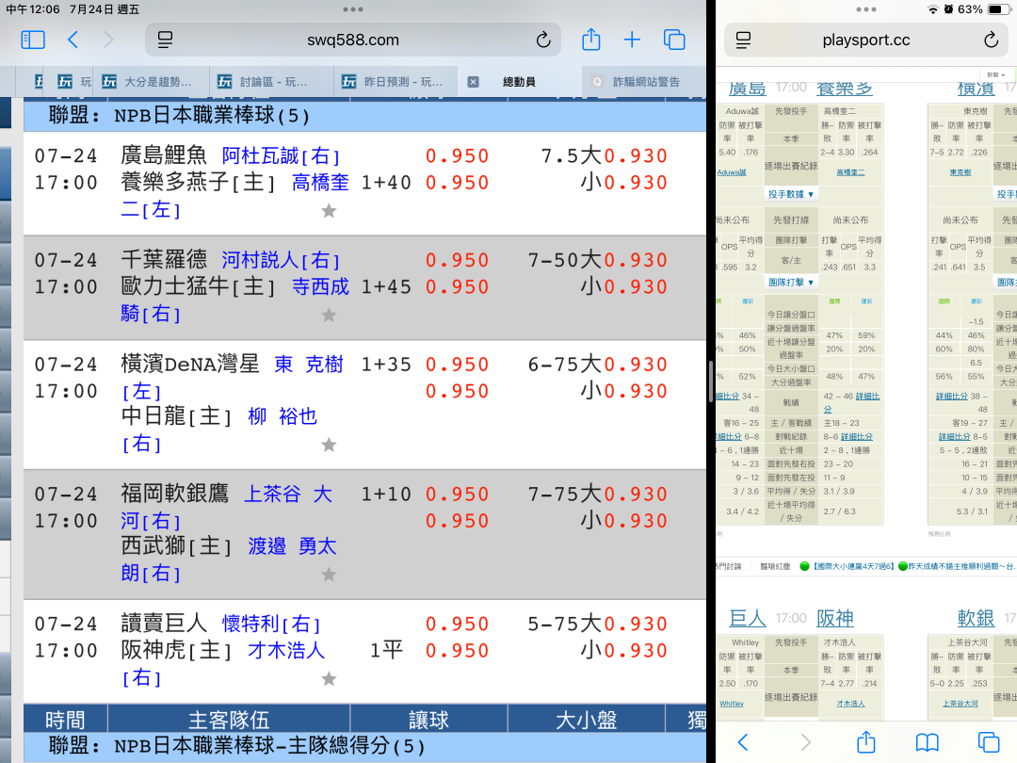Open bookmarks in playsport.cc window
Screen dimensions: 1017x763
[927, 741]
